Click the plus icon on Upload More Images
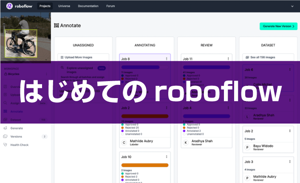The width and height of the screenshot is (300, 183). click(62, 57)
